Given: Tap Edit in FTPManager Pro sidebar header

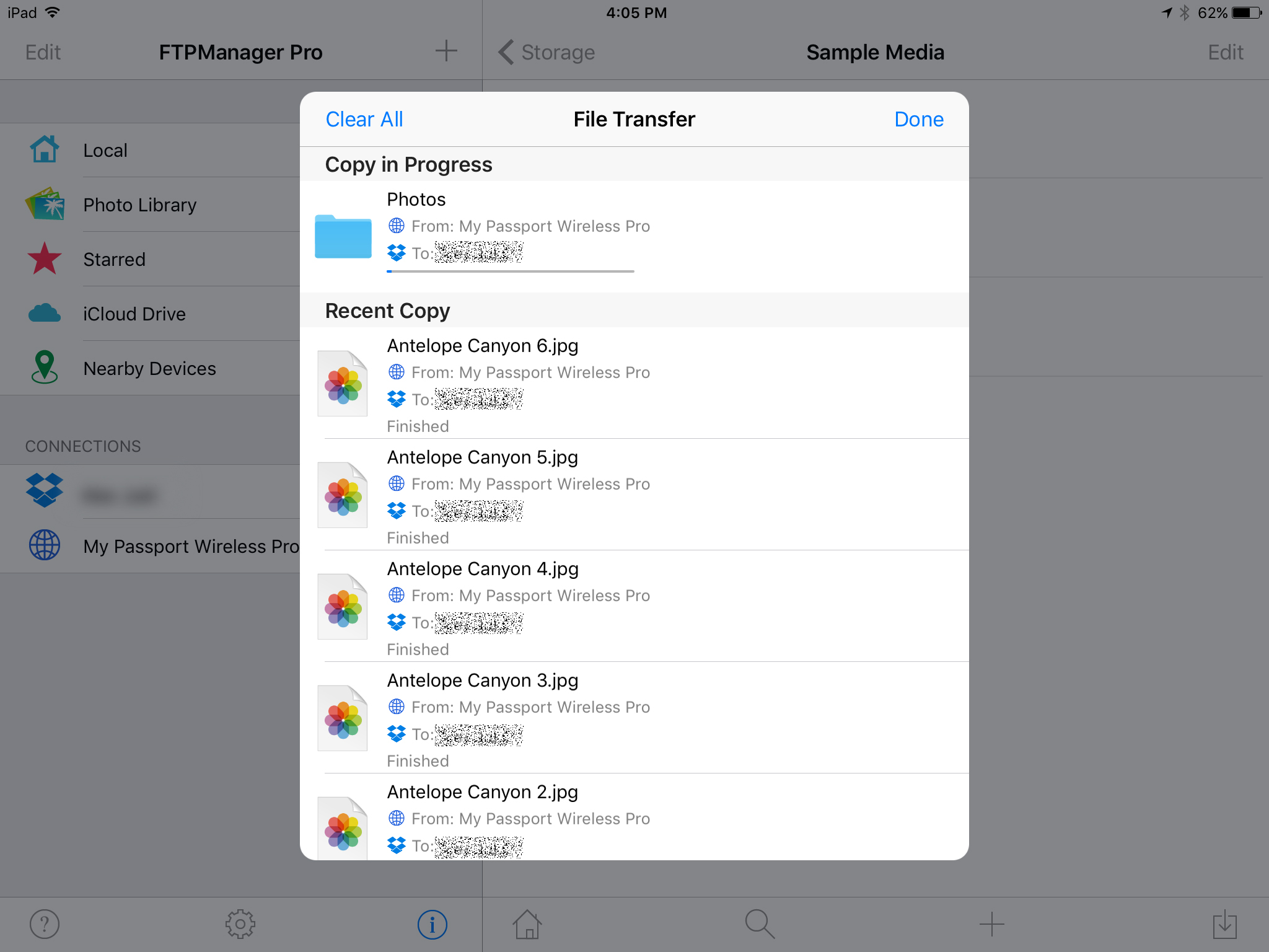Looking at the screenshot, I should (x=43, y=52).
